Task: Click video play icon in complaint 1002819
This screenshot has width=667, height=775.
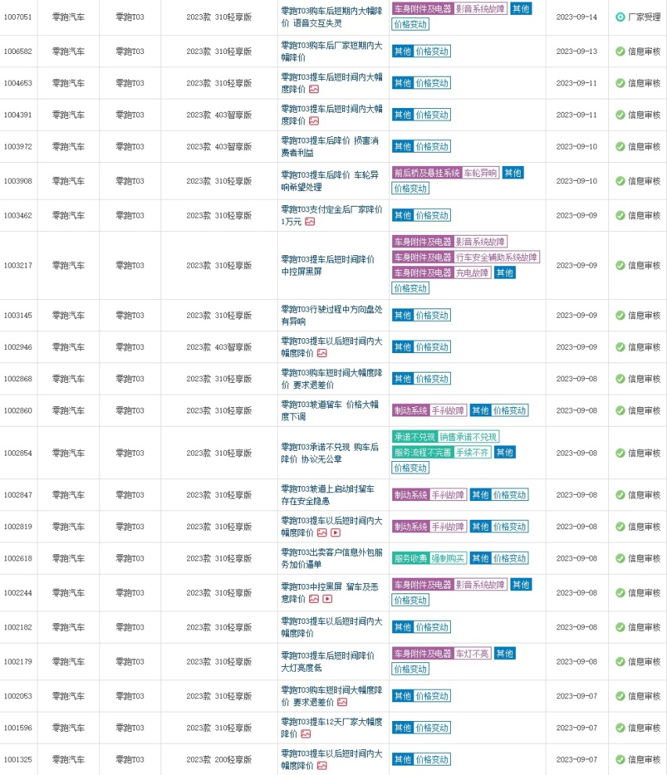Action: point(336,533)
